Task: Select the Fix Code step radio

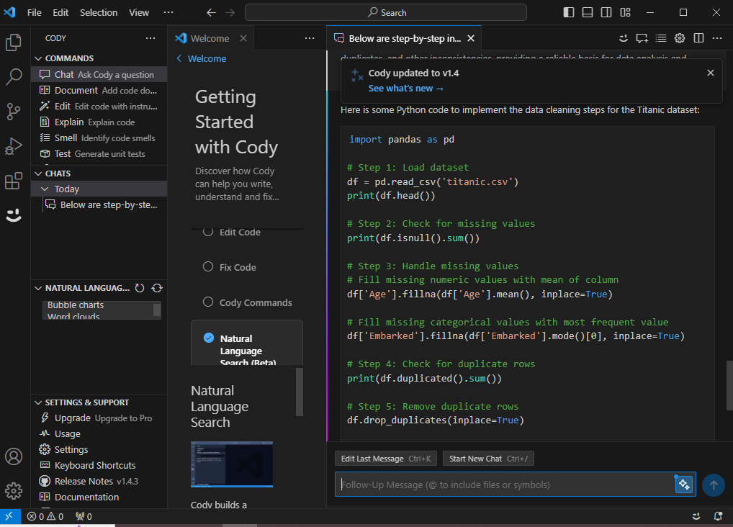Action: [208, 267]
